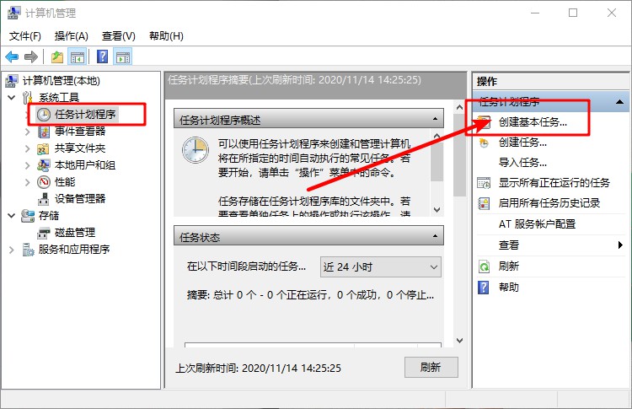The height and width of the screenshot is (409, 632).
Task: Toggle the action pane show/hide toolbar button
Action: (x=123, y=57)
